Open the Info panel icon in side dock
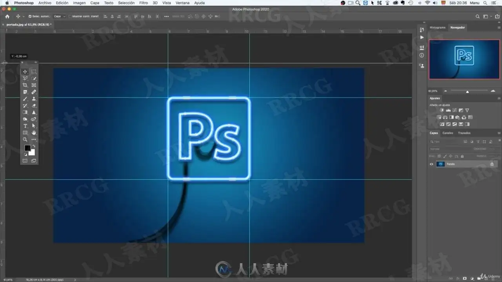Viewport: 502px width, 282px height. 422,55
